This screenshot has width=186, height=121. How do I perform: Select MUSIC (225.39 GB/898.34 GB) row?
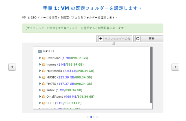click(x=69, y=77)
